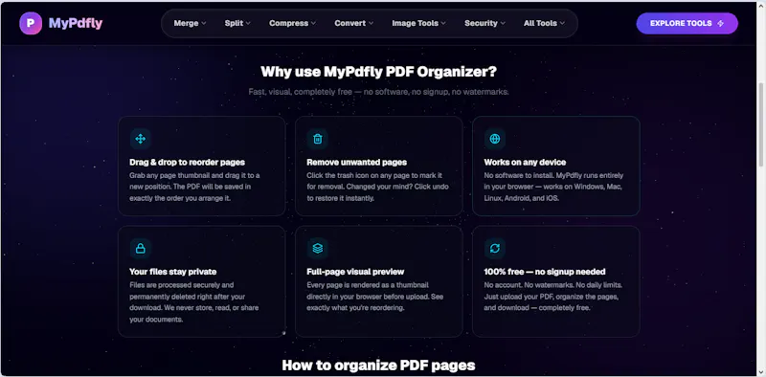
Task: Click the 'Why use MyPdfly PDF Organizer?' title
Action: [378, 72]
